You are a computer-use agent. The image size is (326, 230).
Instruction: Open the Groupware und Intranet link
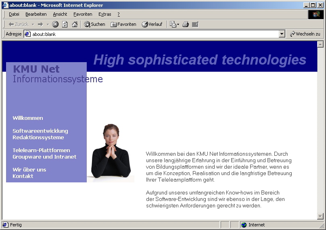click(44, 157)
